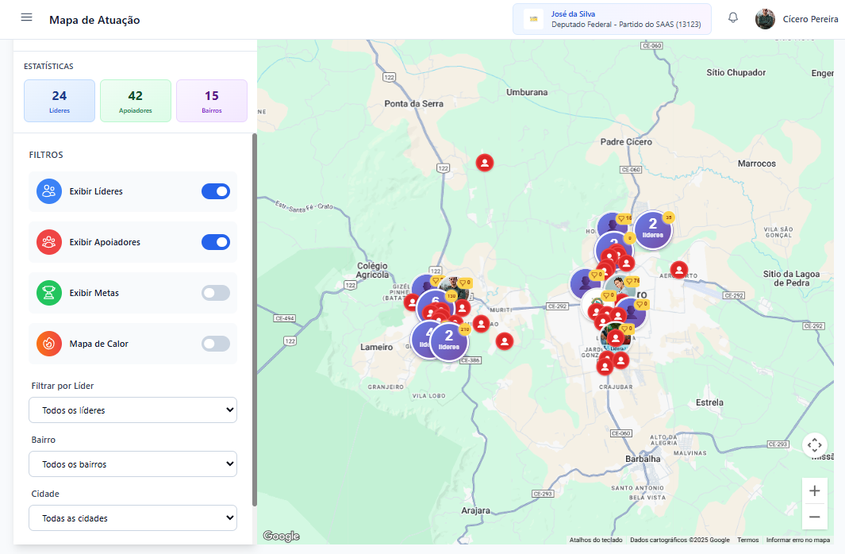The width and height of the screenshot is (845, 554).
Task: Click the Arajara map label
Action: click(475, 510)
